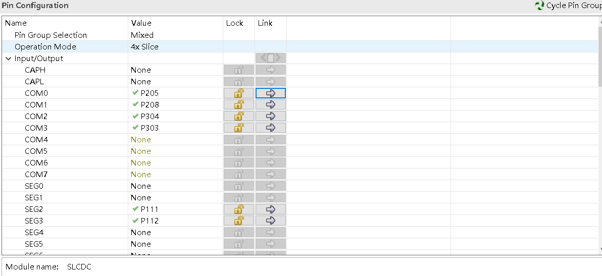
Task: Click the disabled lock icon for COM4
Action: click(239, 140)
